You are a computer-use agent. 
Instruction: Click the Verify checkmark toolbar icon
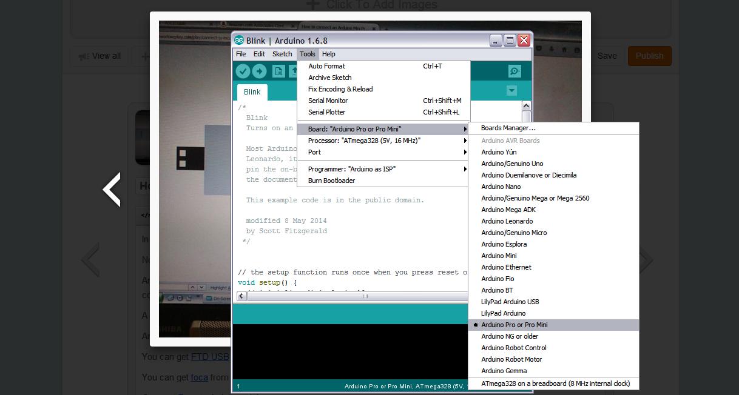coord(243,71)
